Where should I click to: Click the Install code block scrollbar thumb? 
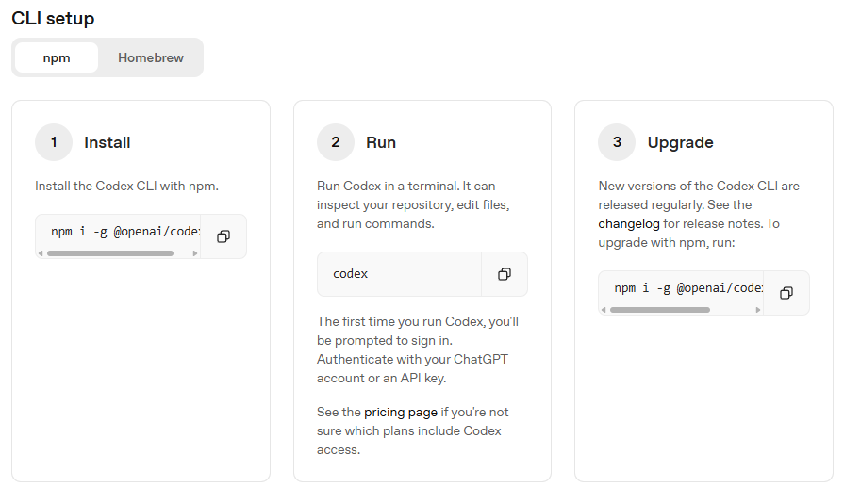point(109,253)
